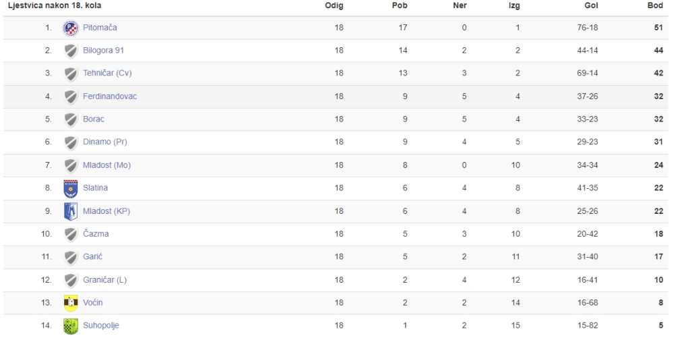Open the Mladost (Mo) team link
674x338 pixels.
pos(106,165)
